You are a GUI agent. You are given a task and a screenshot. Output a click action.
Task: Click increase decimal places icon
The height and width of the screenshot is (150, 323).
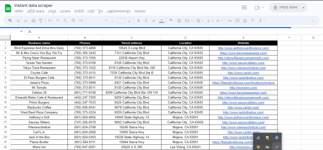(73, 21)
